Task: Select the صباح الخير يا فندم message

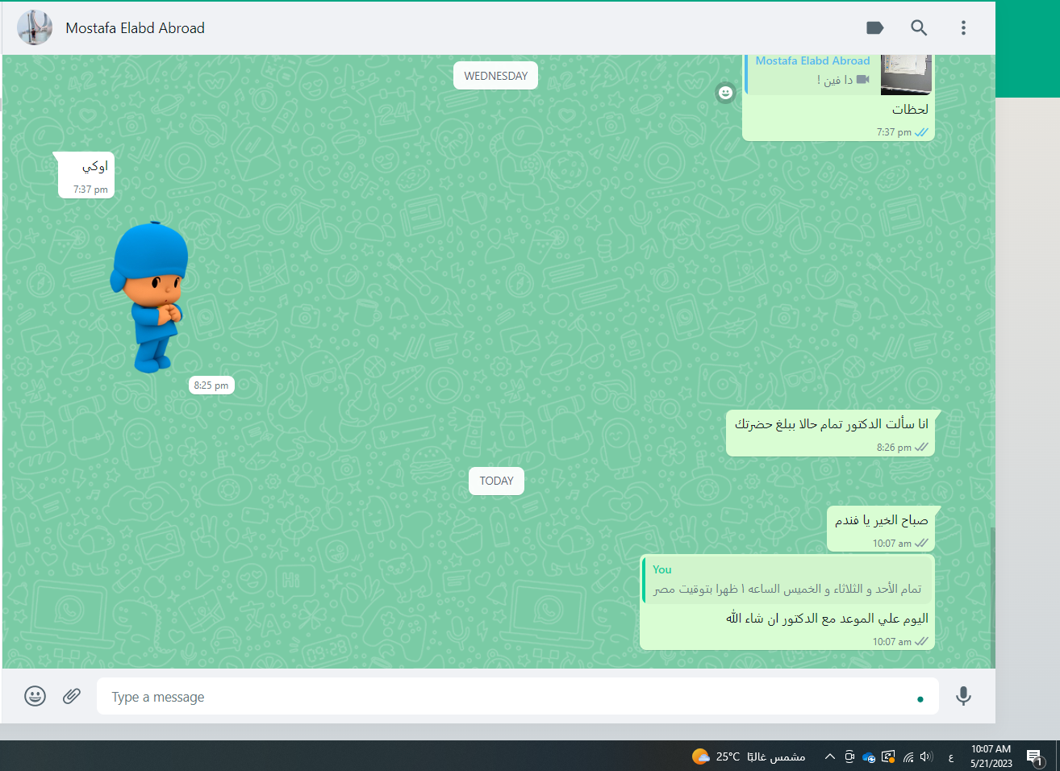Action: 881,529
